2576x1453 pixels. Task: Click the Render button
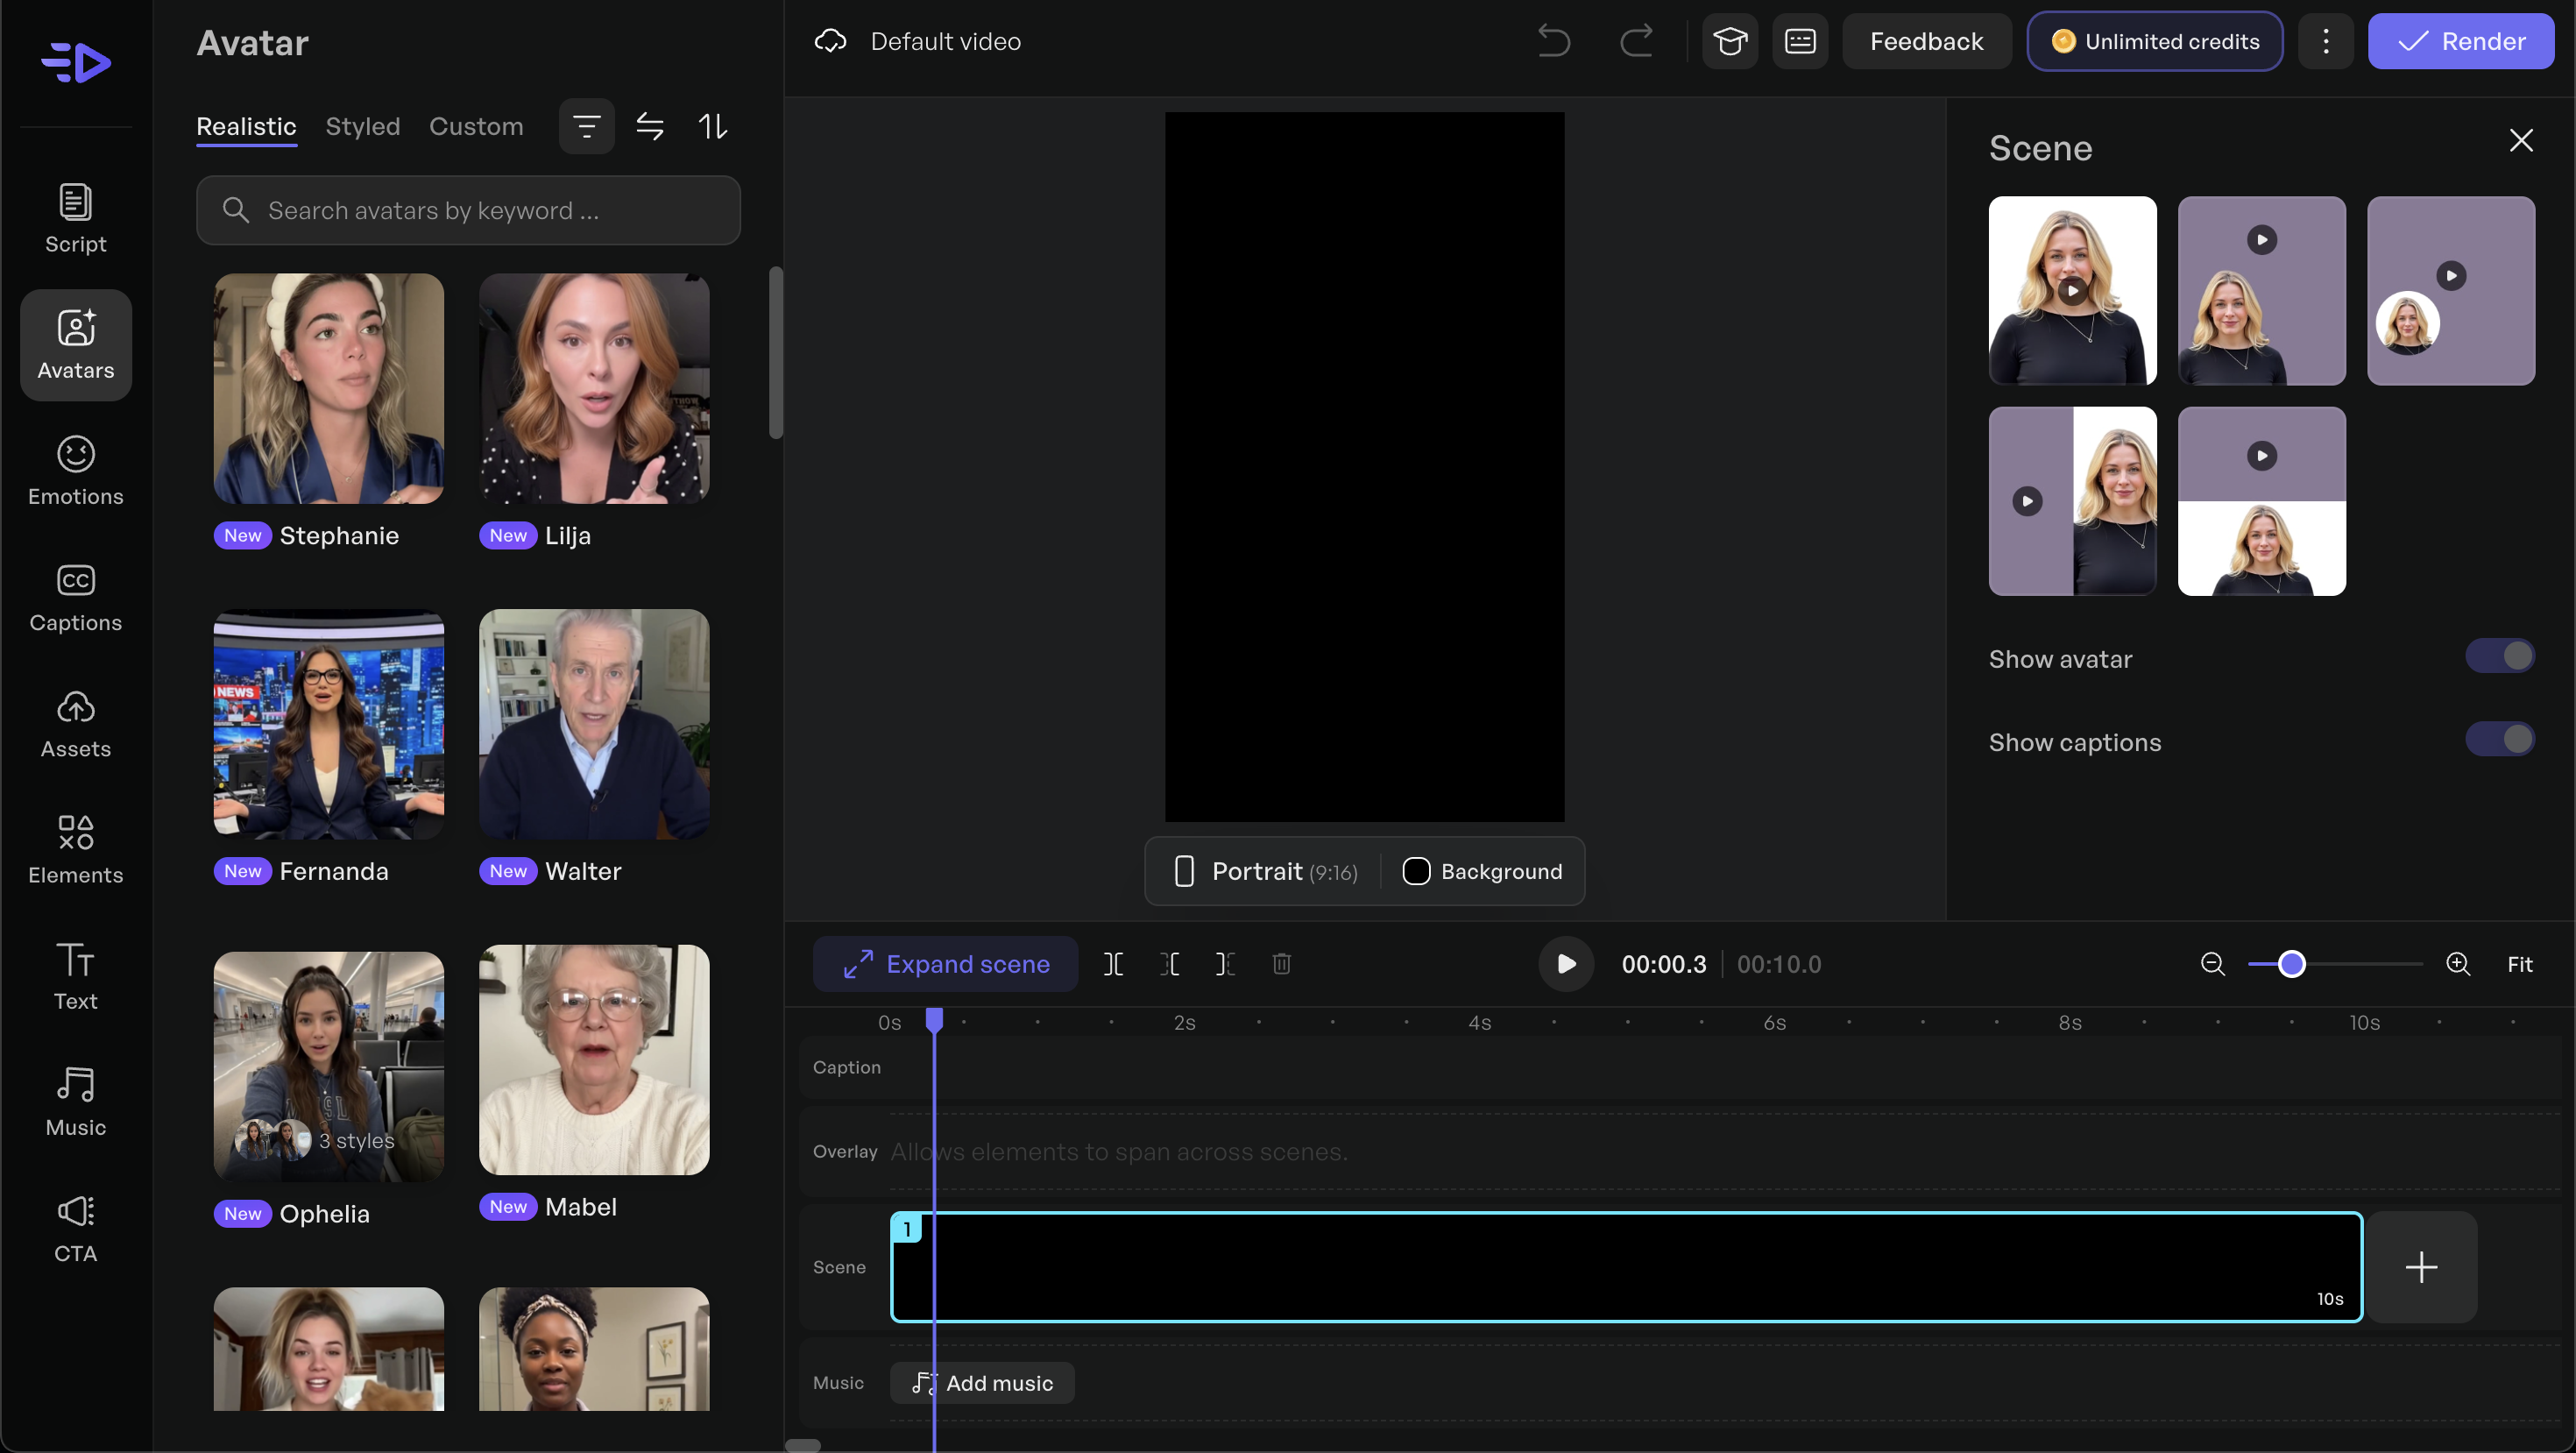(2460, 41)
